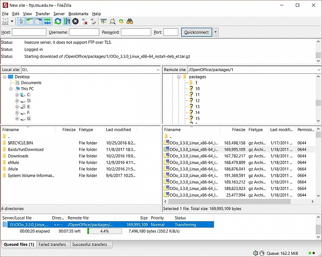Screen dimensions: 322x257
Task: Select the transferring queue item row
Action: [108, 225]
